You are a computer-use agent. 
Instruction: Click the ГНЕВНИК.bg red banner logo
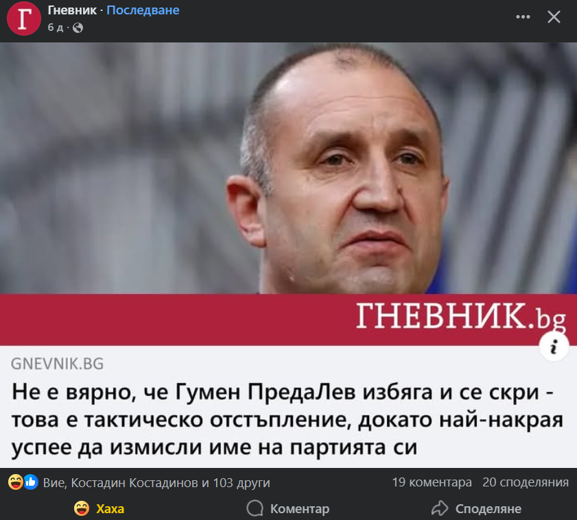click(460, 317)
